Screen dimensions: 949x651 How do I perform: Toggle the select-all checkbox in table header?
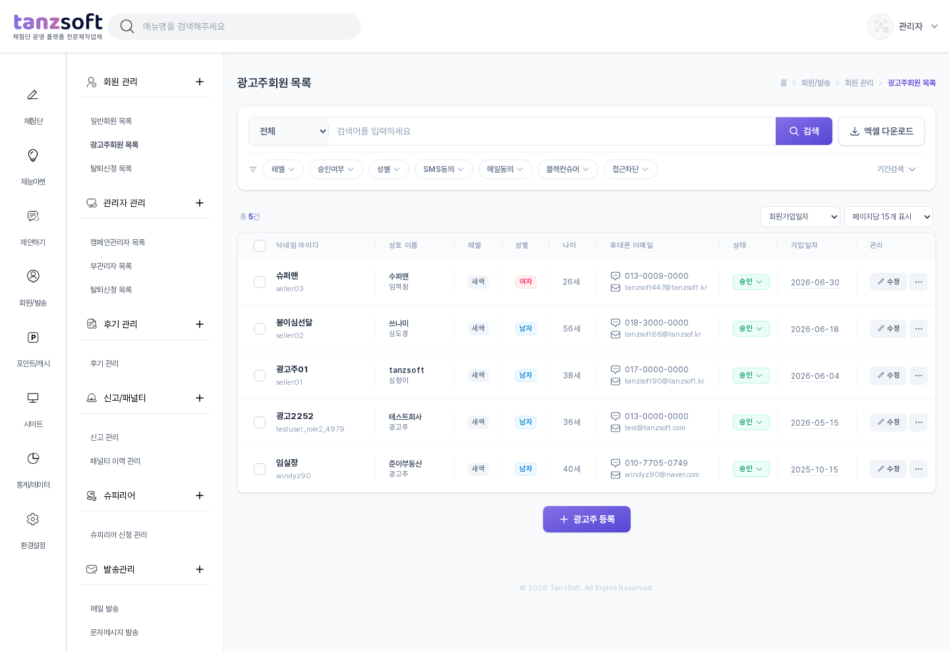point(260,246)
